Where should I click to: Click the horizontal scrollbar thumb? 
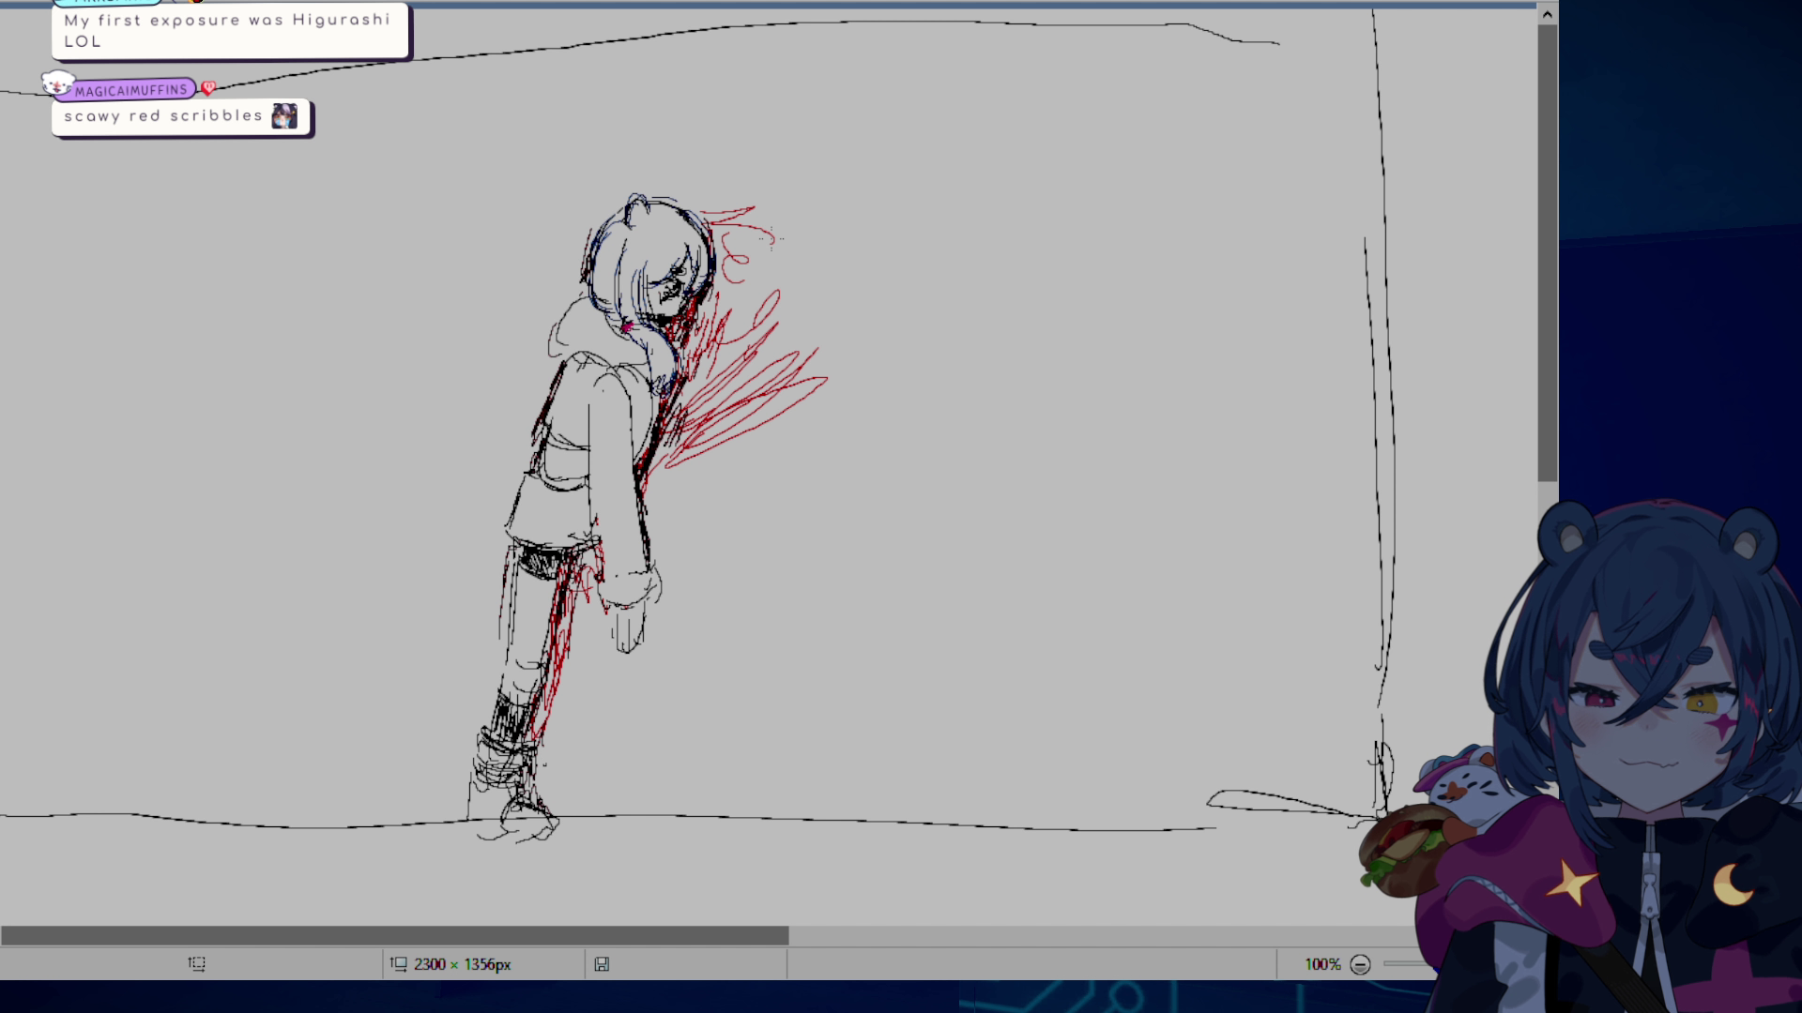click(x=394, y=935)
